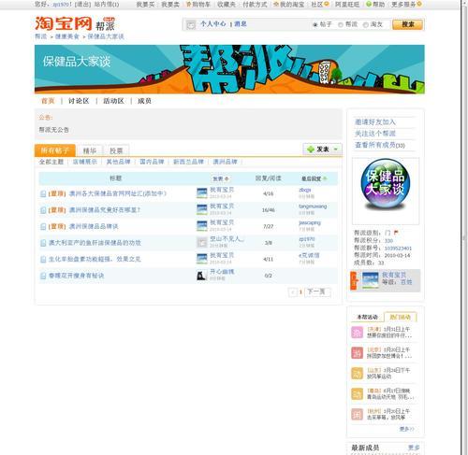The height and width of the screenshot is (455, 468).
Task: Click 更多 beside 最新成员
Action: point(414,448)
